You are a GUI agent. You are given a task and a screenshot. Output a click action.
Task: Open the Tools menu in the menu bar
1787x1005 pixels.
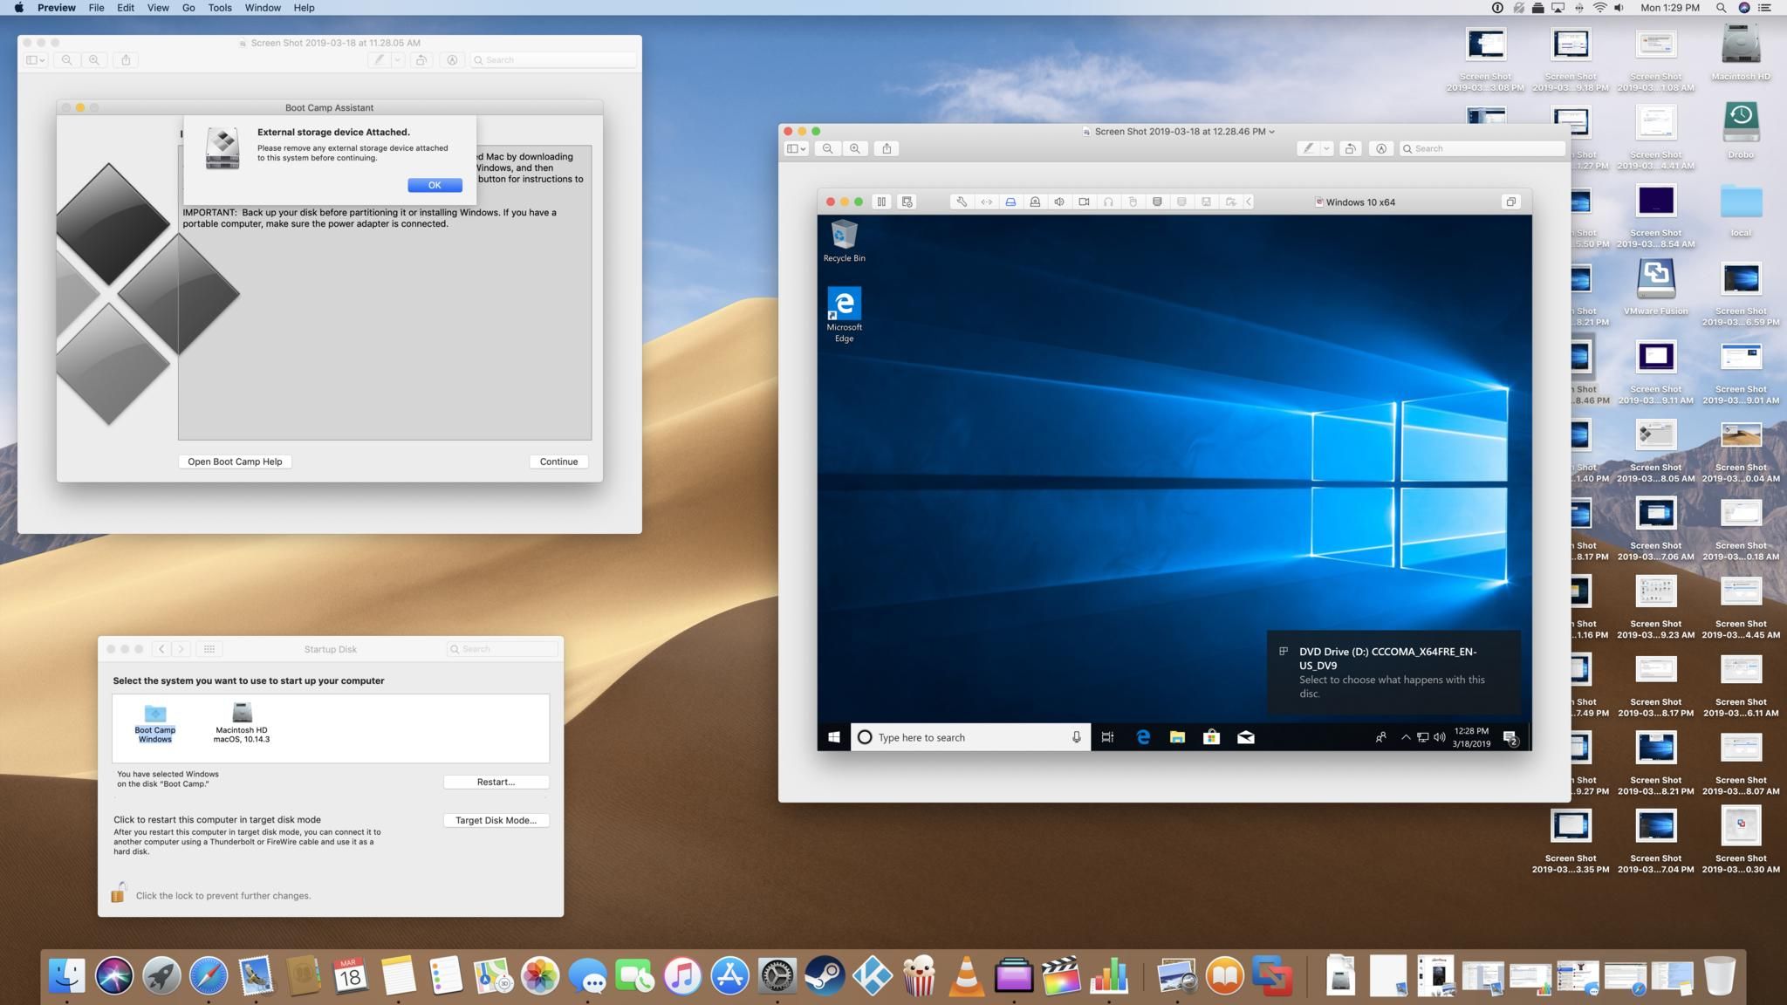point(219,8)
